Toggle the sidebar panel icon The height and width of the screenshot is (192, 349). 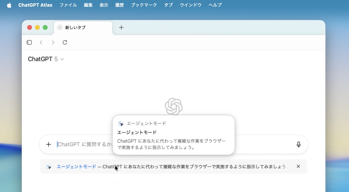tap(29, 42)
